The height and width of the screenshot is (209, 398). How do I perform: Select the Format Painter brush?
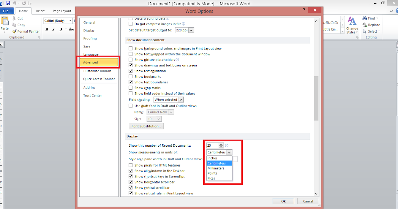click(14, 31)
